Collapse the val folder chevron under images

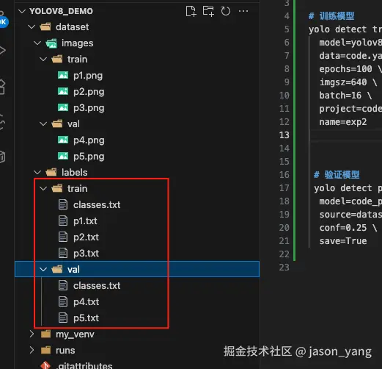click(43, 123)
